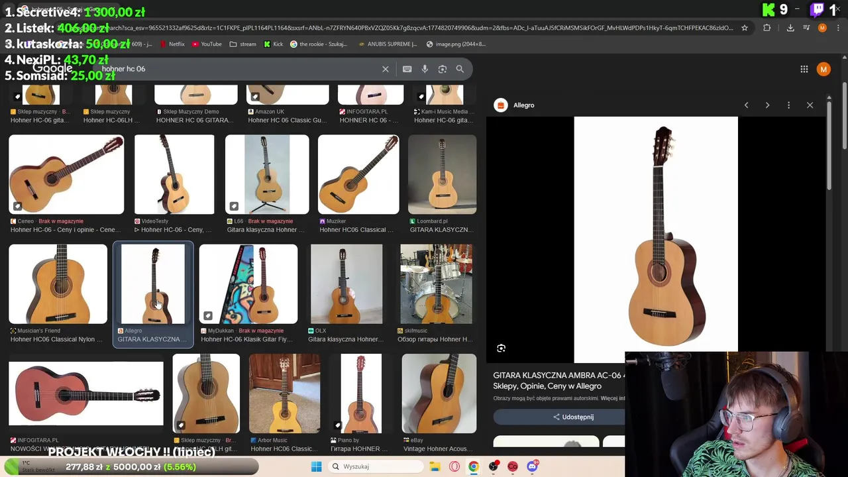Open YouTube bookmark
The height and width of the screenshot is (477, 848).
(206, 44)
